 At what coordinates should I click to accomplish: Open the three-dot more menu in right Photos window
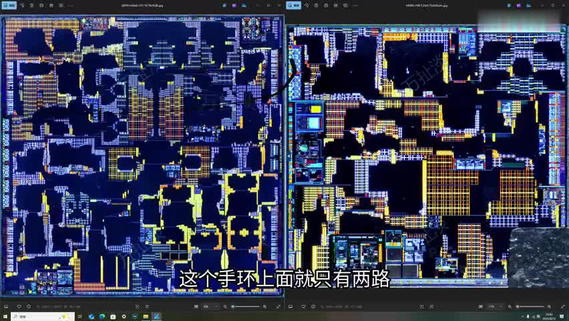click(x=355, y=5)
